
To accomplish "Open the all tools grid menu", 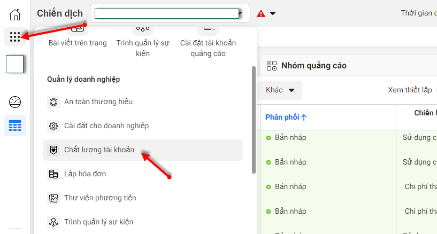I will [15, 37].
